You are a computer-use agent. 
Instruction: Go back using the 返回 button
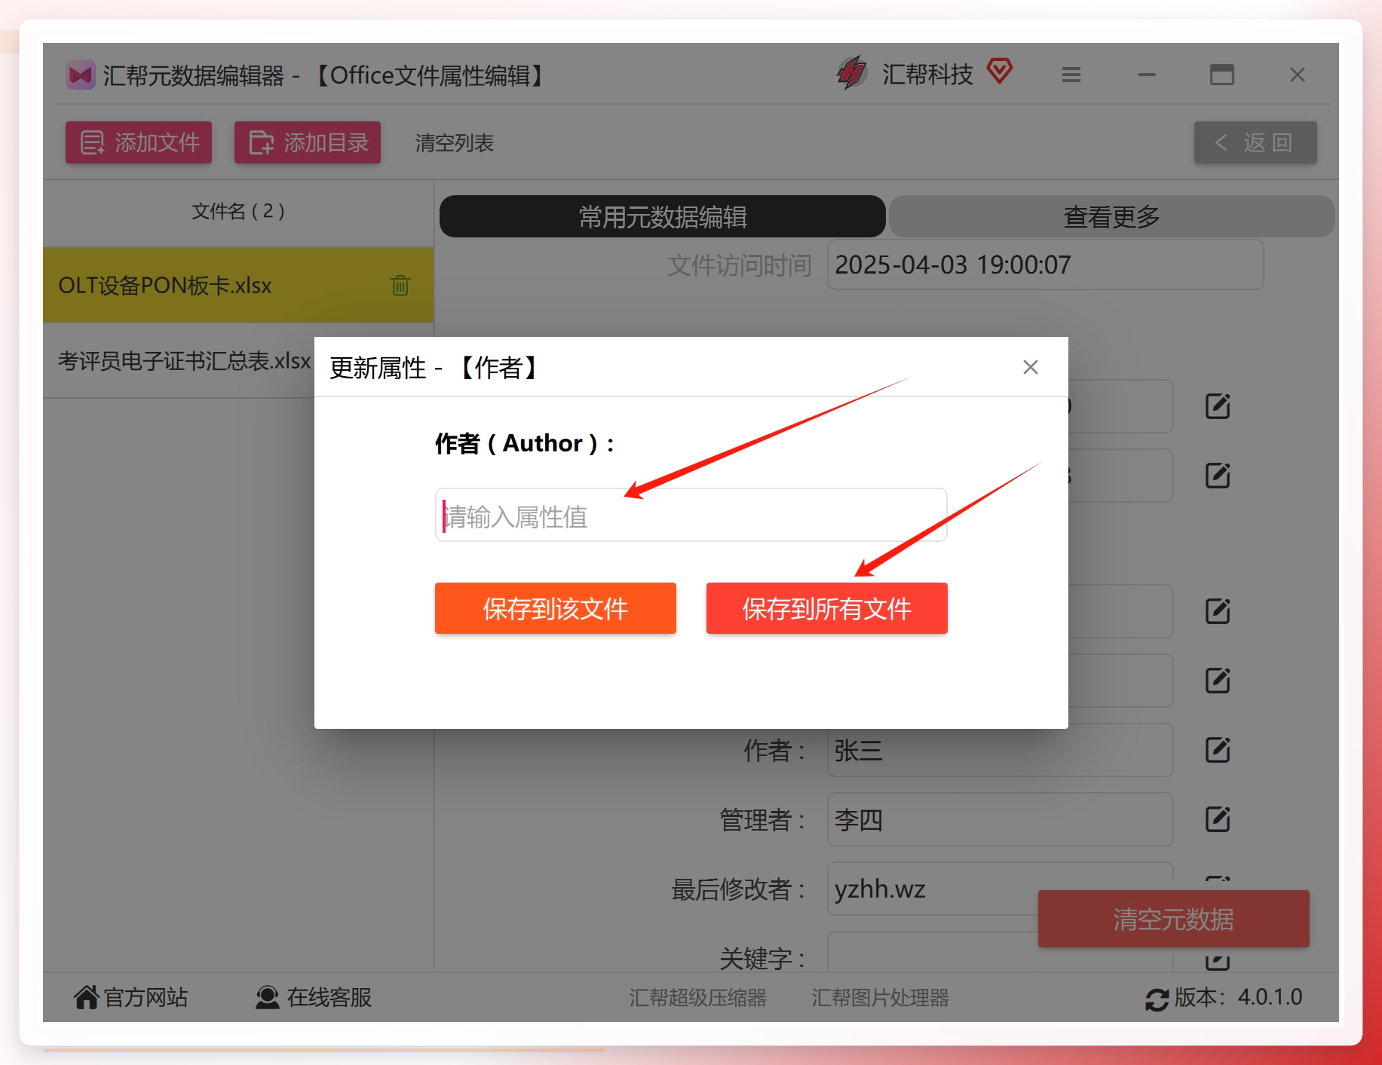point(1255,142)
